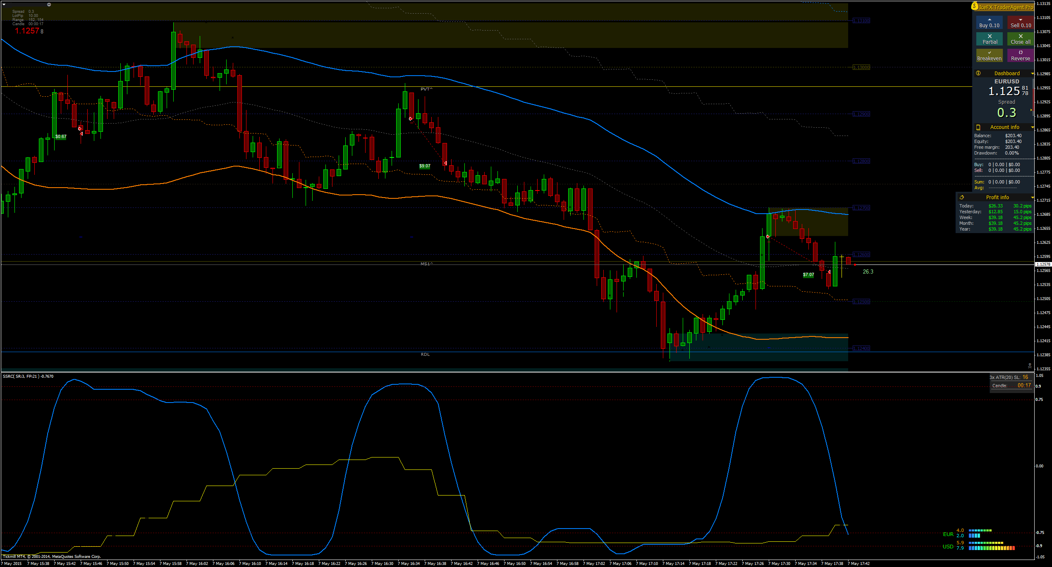Image resolution: width=1052 pixels, height=567 pixels.
Task: Click the PVT^ pivot level label
Action: click(426, 89)
